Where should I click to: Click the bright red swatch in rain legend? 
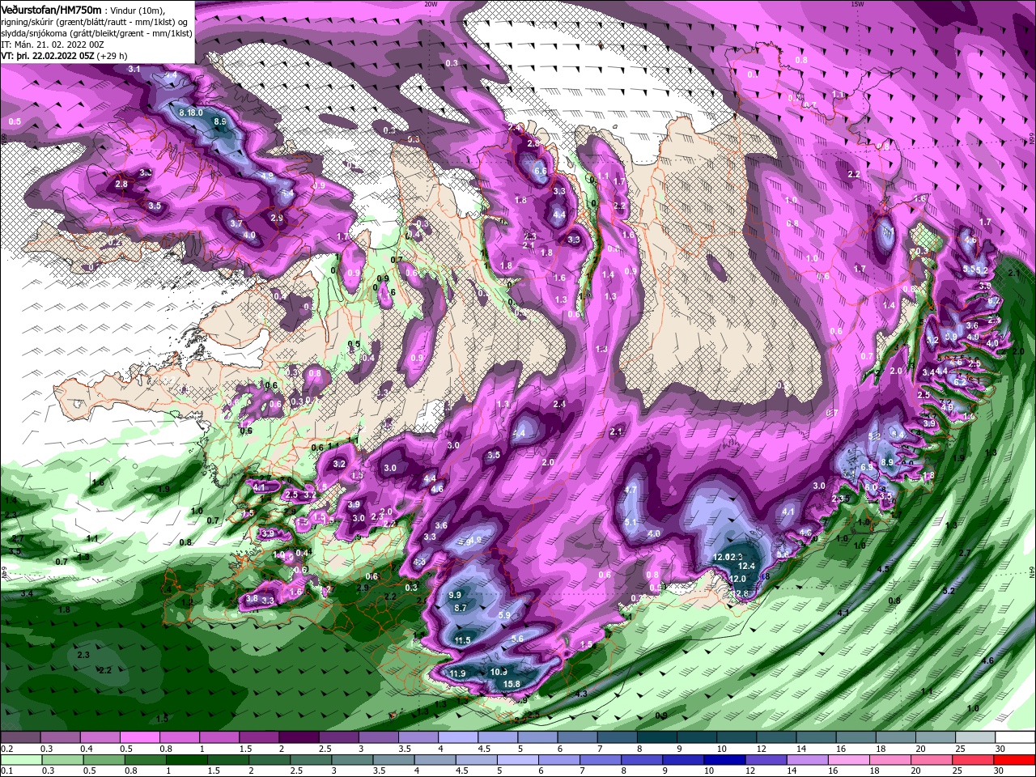tap(1015, 760)
